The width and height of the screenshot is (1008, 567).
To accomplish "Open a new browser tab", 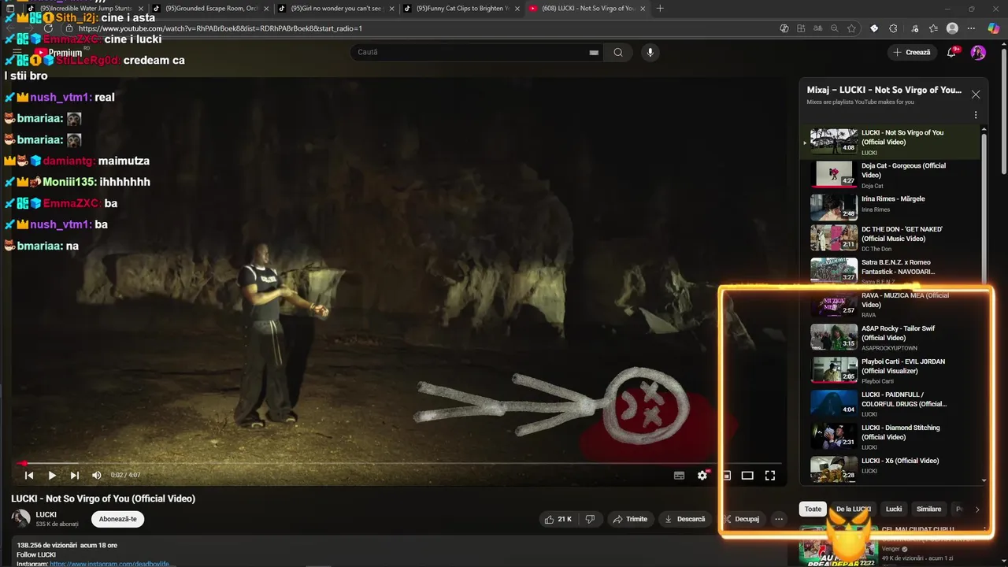I will tap(660, 8).
